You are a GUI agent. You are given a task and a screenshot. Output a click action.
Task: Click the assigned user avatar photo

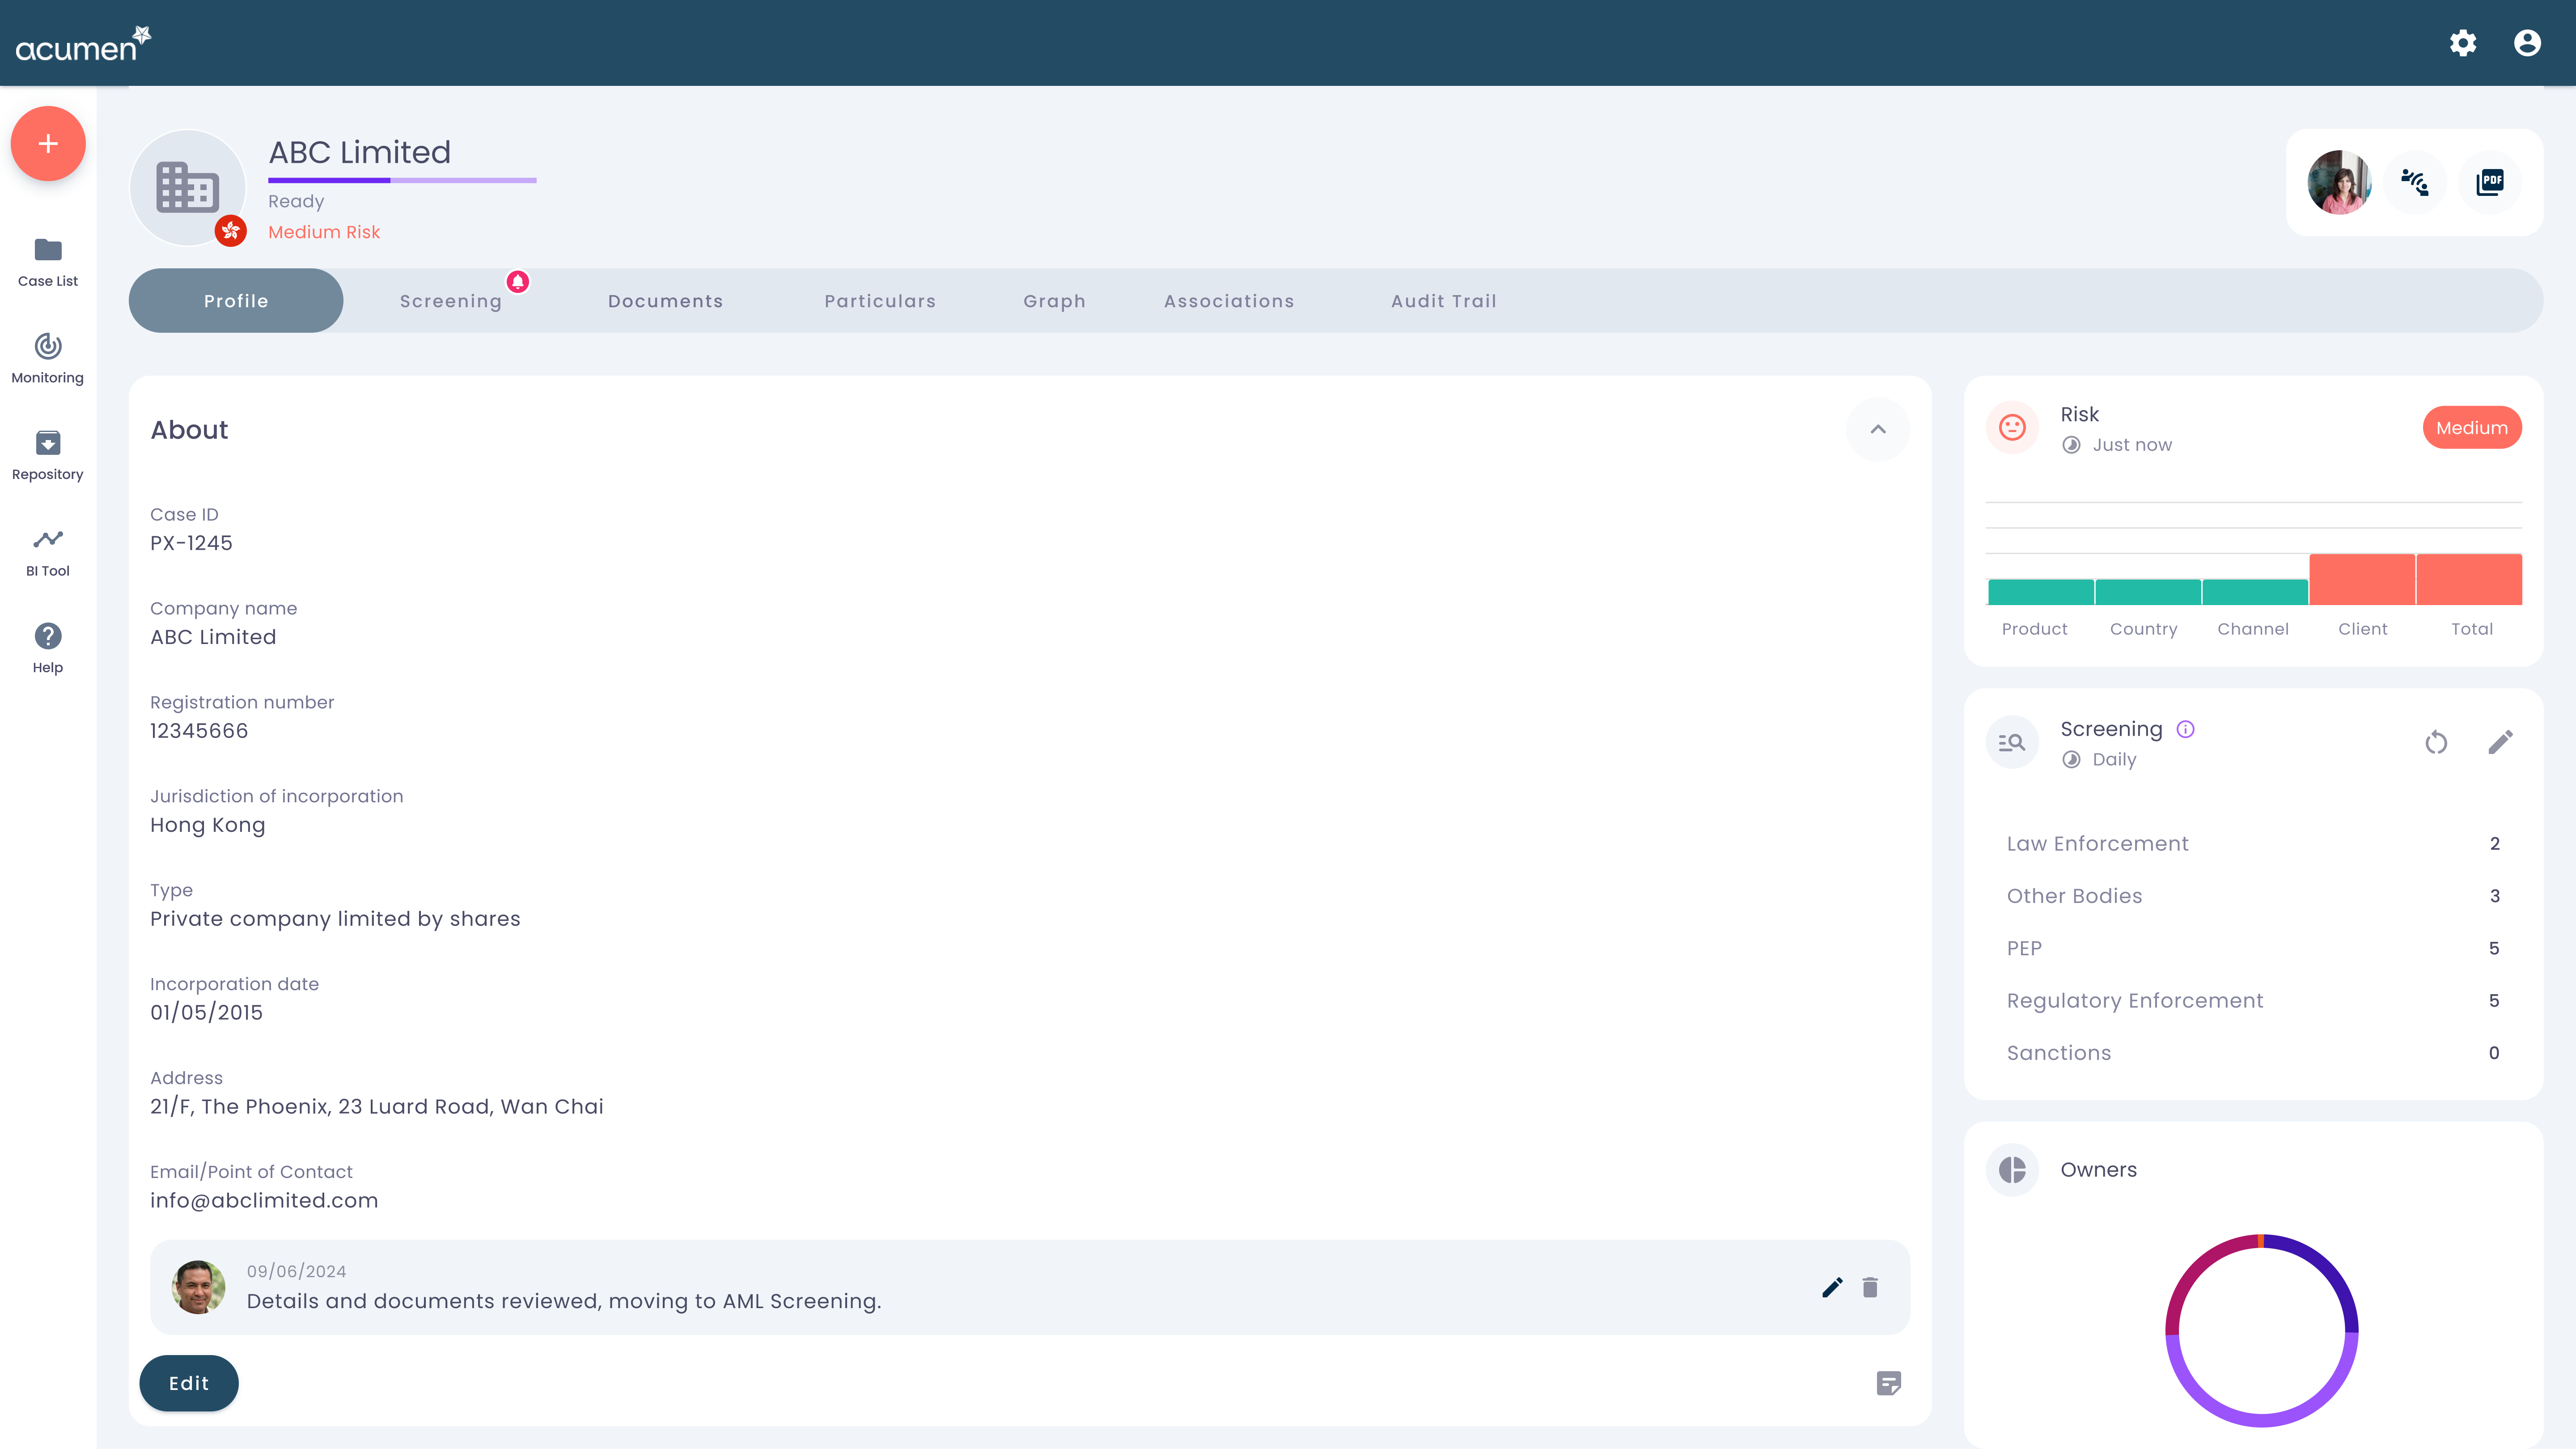2340,182
